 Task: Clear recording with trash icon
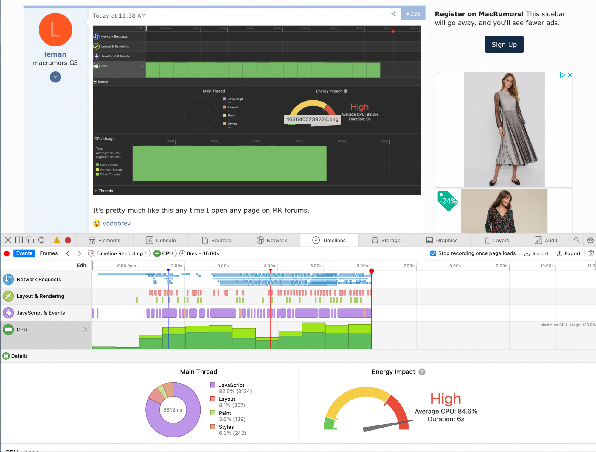pyautogui.click(x=591, y=253)
